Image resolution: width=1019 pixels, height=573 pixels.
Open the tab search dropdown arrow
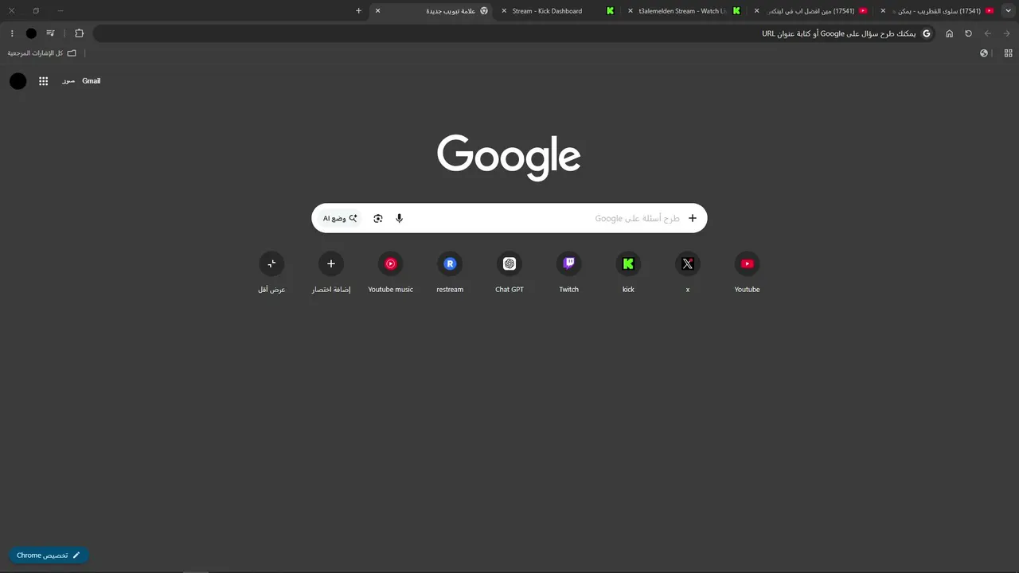click(x=1007, y=11)
